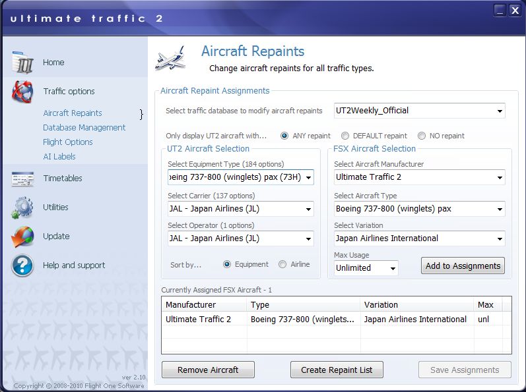Image resolution: width=526 pixels, height=392 pixels.
Task: Click the Manufacturer column header
Action: point(205,304)
